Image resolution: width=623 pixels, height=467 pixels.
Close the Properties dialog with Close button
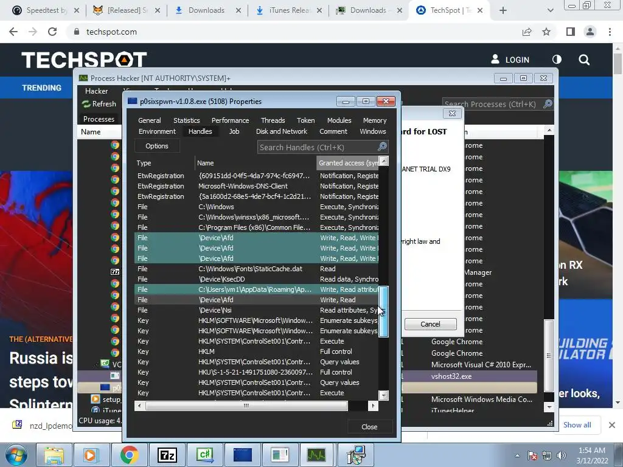click(369, 427)
